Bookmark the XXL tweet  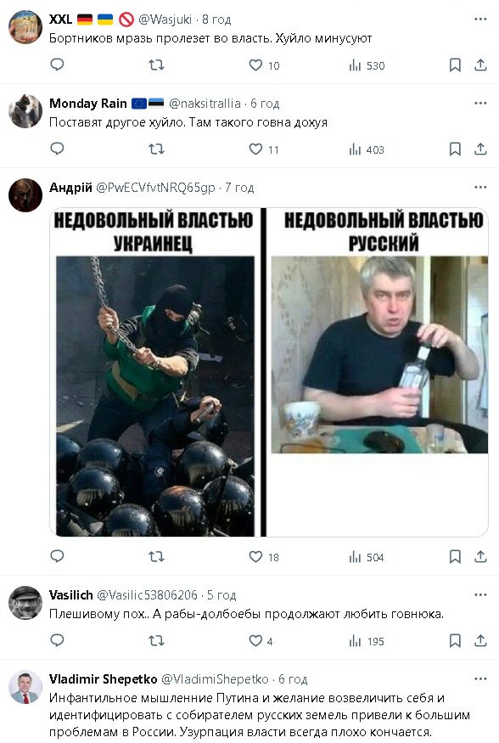tap(455, 65)
